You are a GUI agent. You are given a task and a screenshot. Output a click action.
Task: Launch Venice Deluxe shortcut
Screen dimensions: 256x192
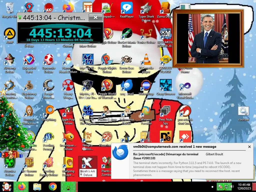tap(146, 36)
